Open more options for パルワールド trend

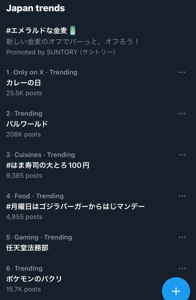coord(182,114)
